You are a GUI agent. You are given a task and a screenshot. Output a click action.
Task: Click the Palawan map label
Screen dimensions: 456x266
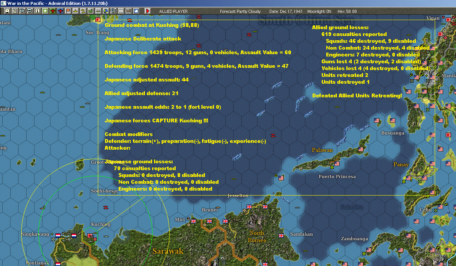(x=322, y=150)
